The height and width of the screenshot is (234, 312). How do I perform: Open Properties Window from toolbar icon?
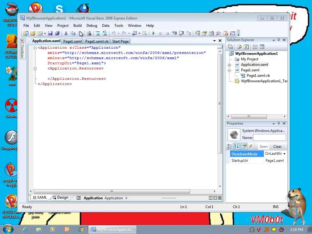[204, 33]
